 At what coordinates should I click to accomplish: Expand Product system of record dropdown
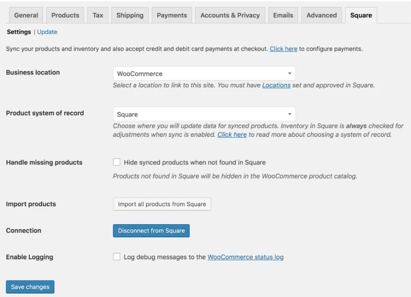click(204, 114)
